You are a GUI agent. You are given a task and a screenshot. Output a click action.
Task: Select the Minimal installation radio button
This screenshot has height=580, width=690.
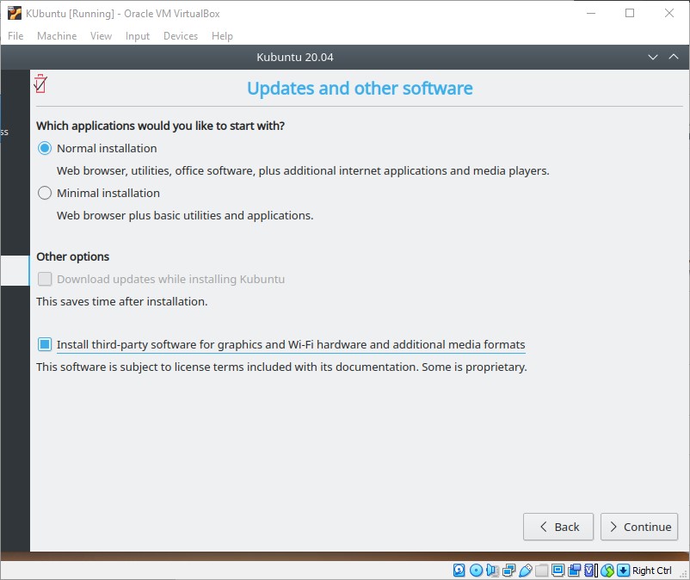tap(45, 193)
